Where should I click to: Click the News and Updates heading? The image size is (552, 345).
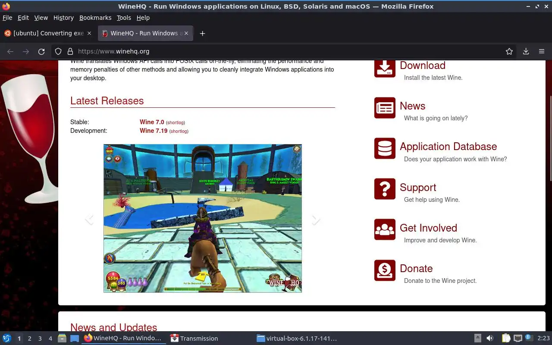tap(114, 327)
